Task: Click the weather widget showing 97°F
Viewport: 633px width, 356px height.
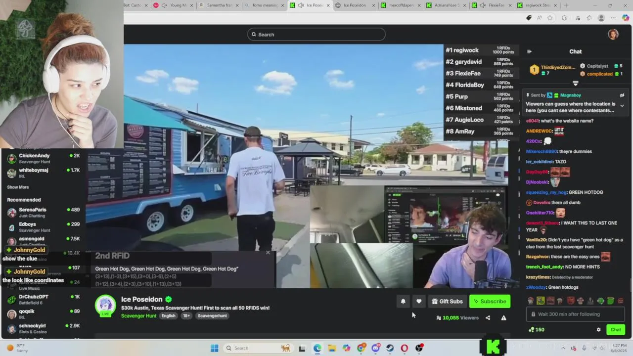Action: tap(16, 348)
